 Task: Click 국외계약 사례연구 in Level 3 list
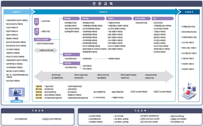point(188,69)
